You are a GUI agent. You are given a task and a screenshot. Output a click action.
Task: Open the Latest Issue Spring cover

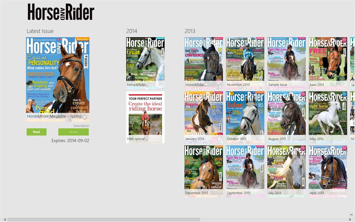tap(58, 79)
